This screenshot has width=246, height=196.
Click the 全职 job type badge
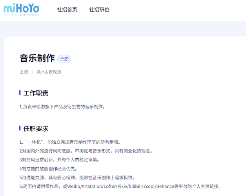click(64, 59)
